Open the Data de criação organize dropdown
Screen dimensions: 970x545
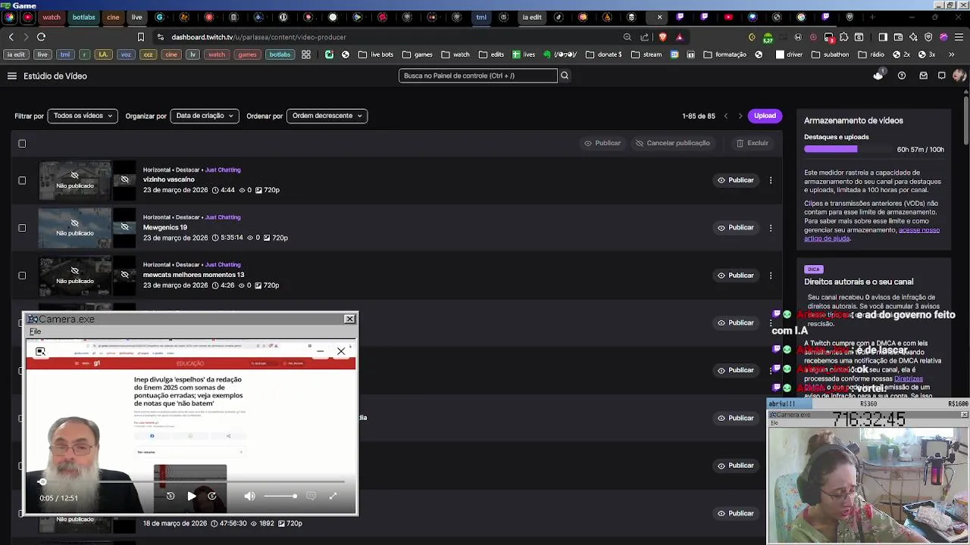(205, 116)
